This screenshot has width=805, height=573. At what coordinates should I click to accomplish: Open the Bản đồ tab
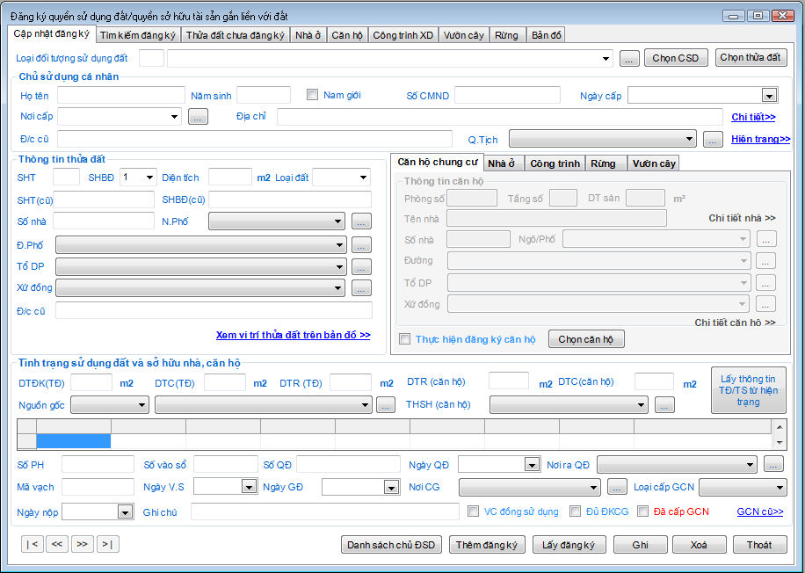click(x=546, y=35)
